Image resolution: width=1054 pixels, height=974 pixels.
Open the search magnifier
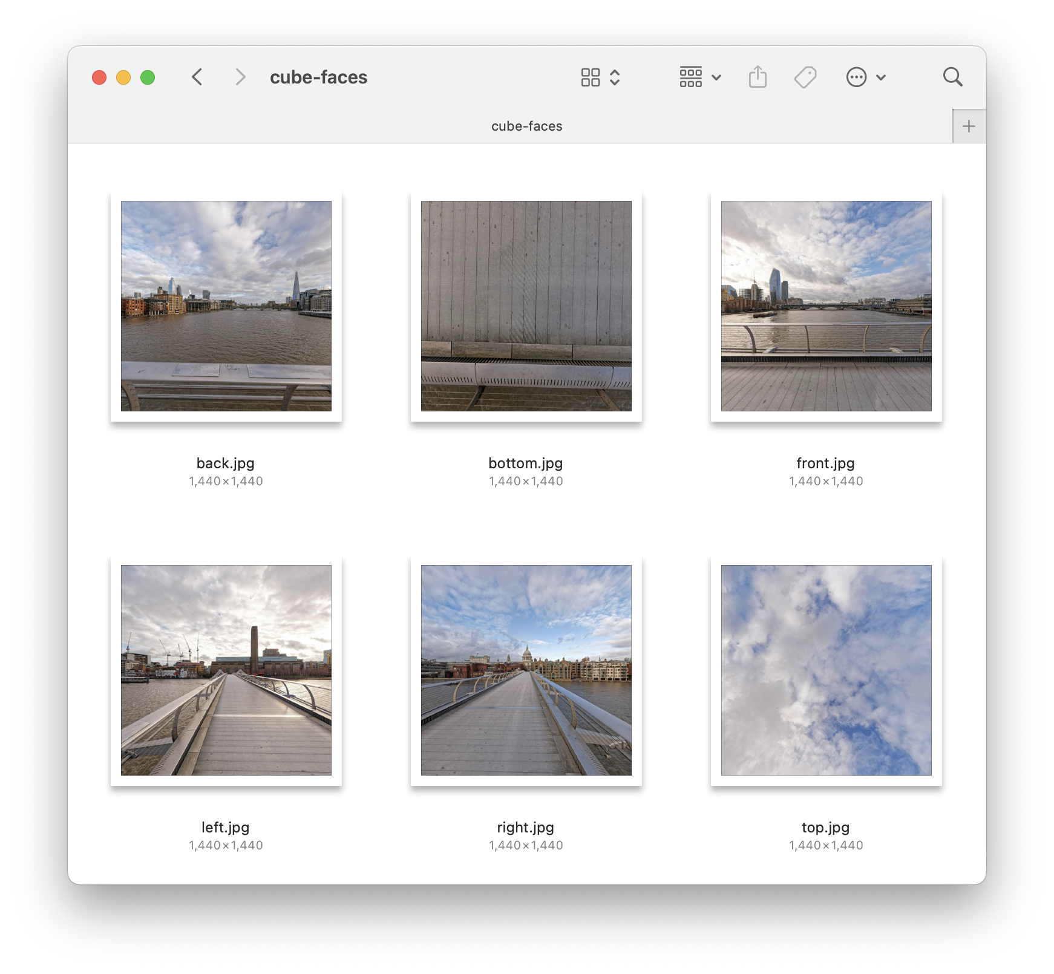click(x=952, y=77)
